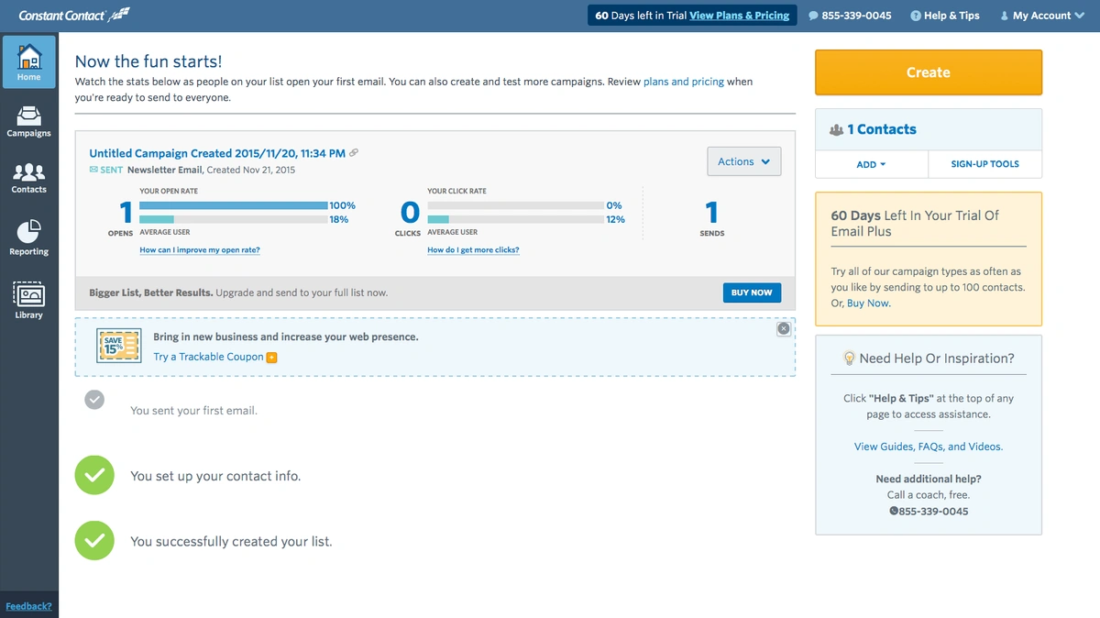Click 'You sent your first email.' text
Viewport: 1100px width, 618px height.
point(193,411)
